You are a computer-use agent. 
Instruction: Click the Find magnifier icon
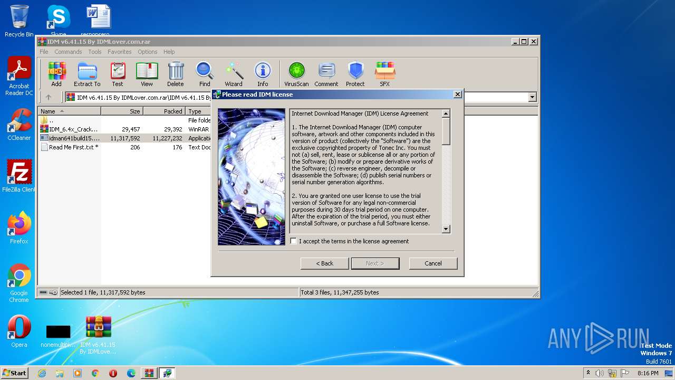point(205,74)
